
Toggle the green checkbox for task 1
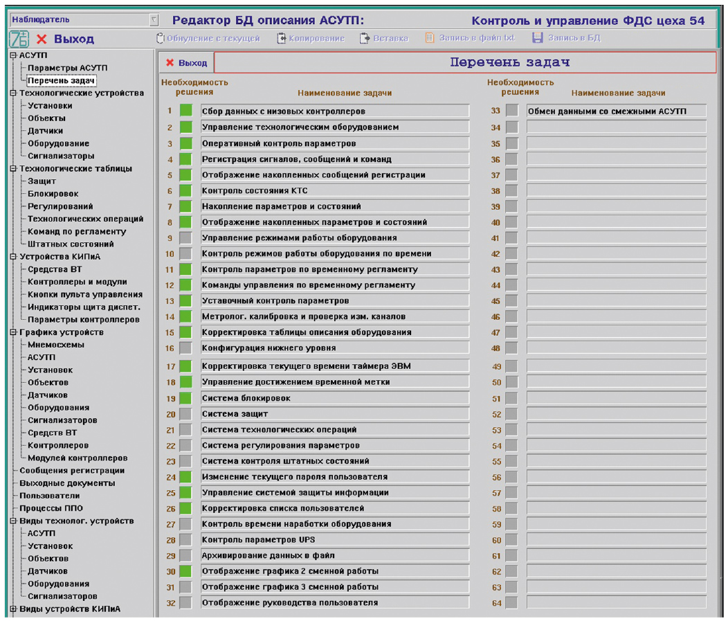point(185,111)
